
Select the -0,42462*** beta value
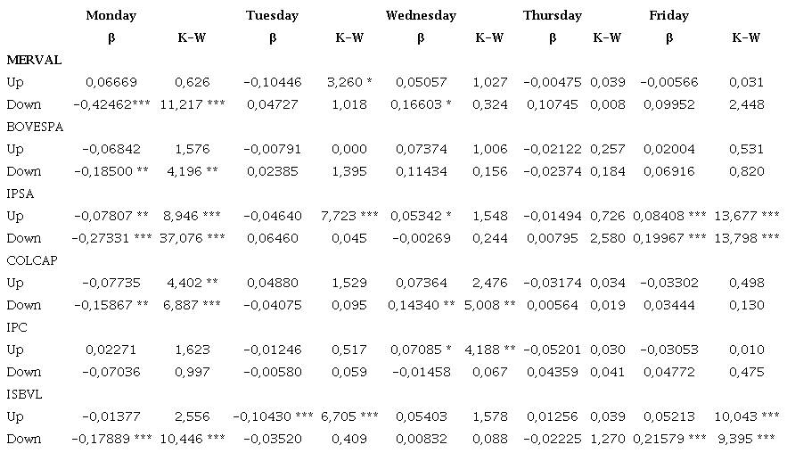point(111,104)
